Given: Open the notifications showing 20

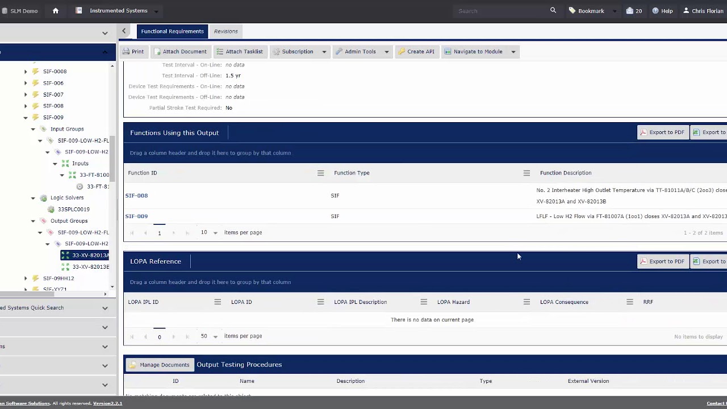Looking at the screenshot, I should 634,11.
